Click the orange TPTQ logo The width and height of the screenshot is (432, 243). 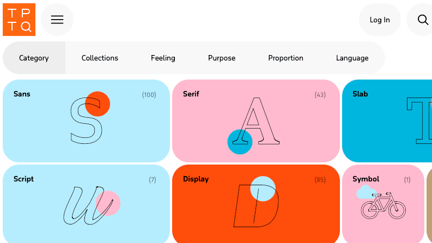[x=19, y=20]
